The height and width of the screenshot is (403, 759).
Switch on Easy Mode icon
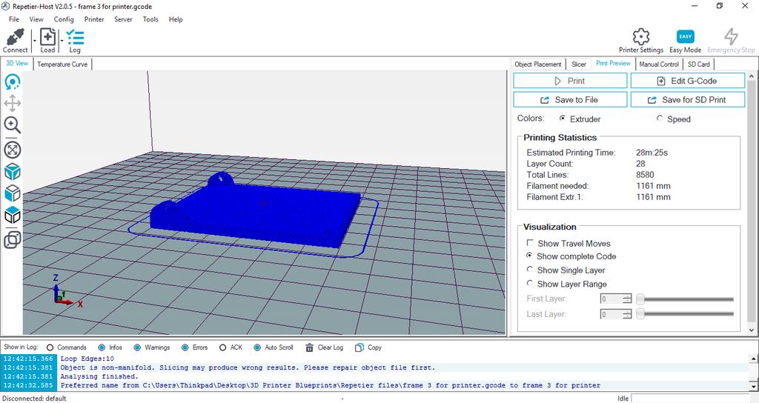coord(685,36)
